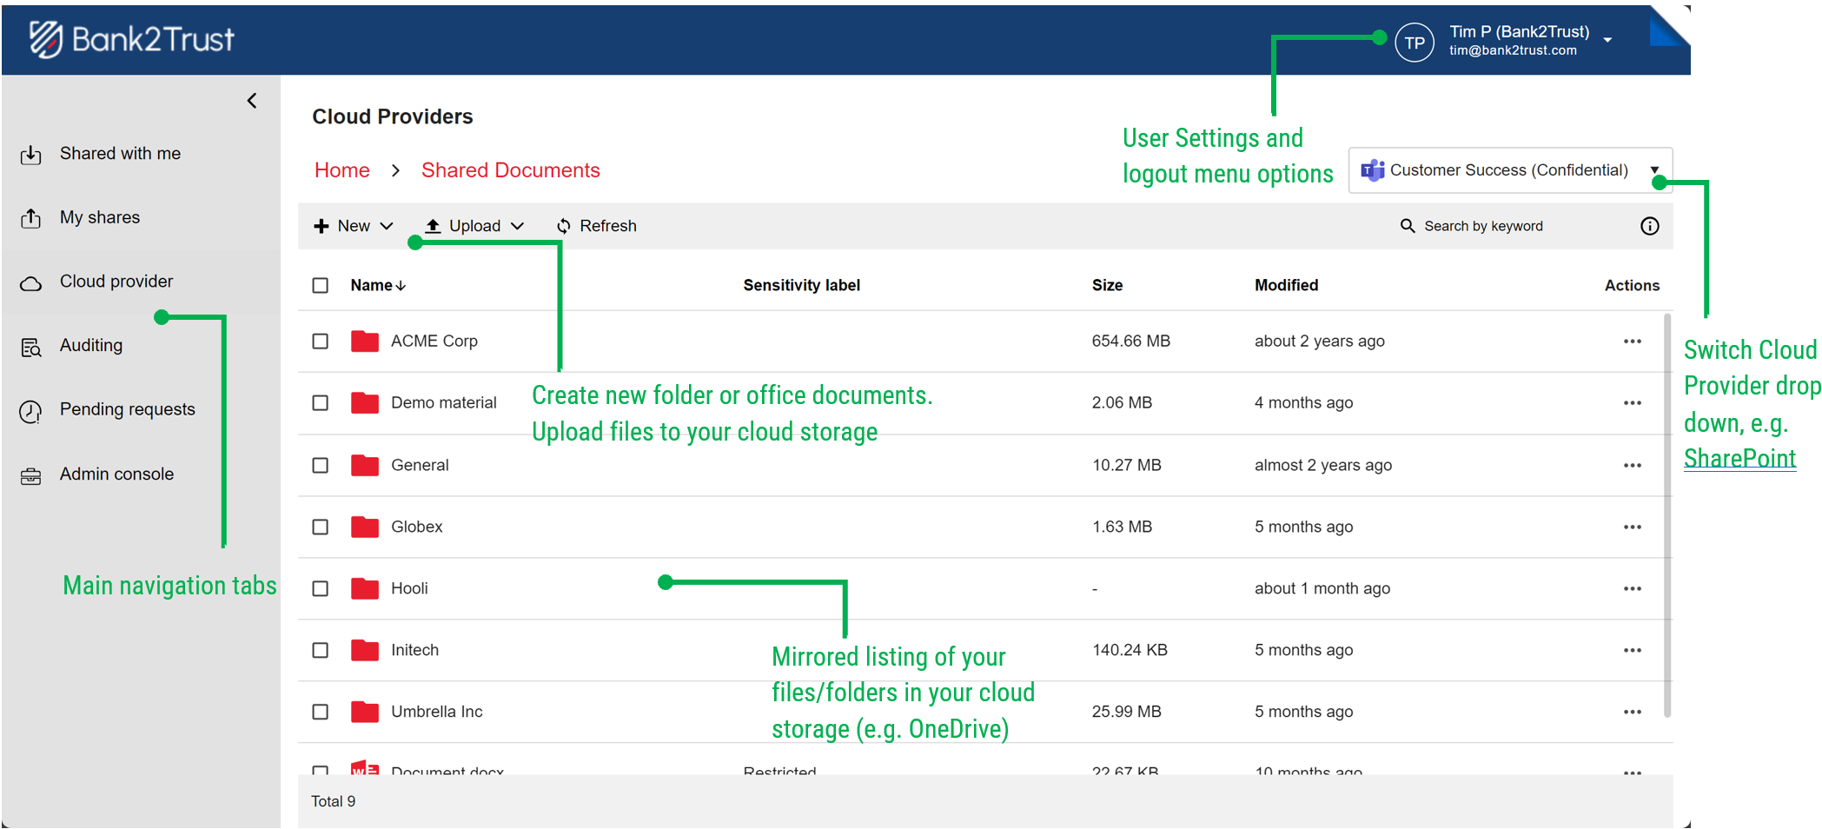Expand the Upload dropdown arrow
This screenshot has width=1822, height=829.
click(x=519, y=226)
